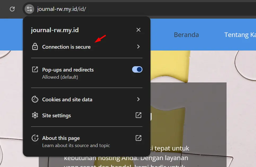Select the "Connection is secure" label

tap(66, 47)
